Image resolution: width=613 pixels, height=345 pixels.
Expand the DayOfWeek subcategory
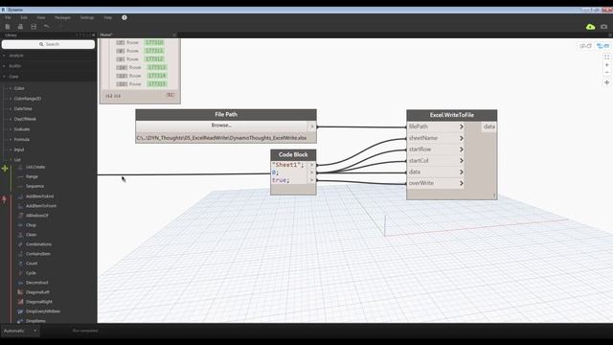[25, 119]
